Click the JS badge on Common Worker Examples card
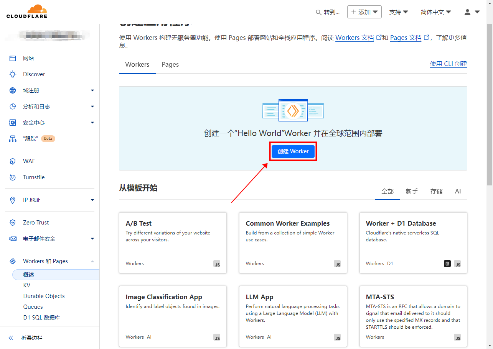 [337, 264]
